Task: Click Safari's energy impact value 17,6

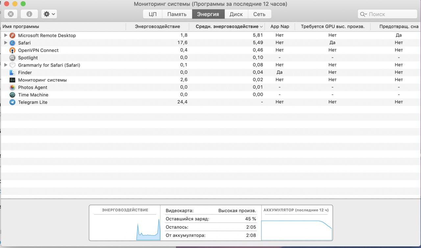Action: pyautogui.click(x=183, y=43)
